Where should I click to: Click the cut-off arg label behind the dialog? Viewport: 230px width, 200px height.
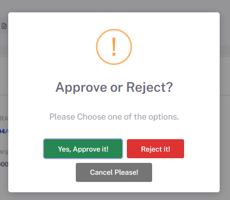pos(4,152)
